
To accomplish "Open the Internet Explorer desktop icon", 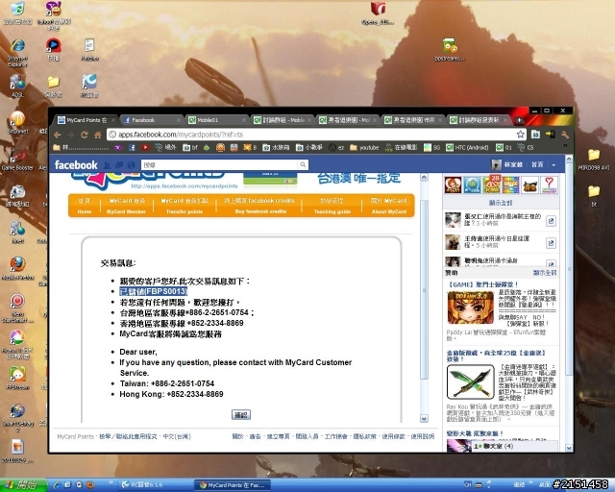I will tap(17, 53).
